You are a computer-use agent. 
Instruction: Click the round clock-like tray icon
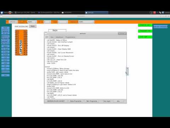coord(151,12)
